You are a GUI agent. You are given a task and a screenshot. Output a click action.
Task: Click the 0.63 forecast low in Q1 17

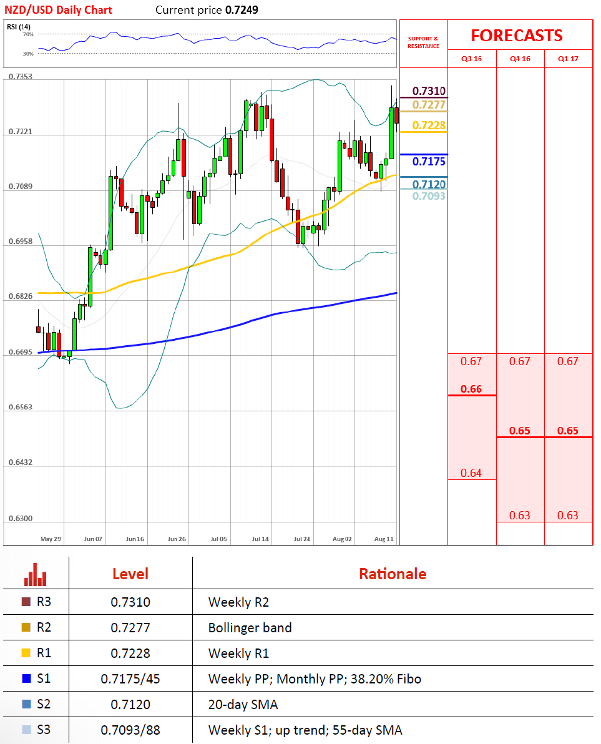click(568, 516)
